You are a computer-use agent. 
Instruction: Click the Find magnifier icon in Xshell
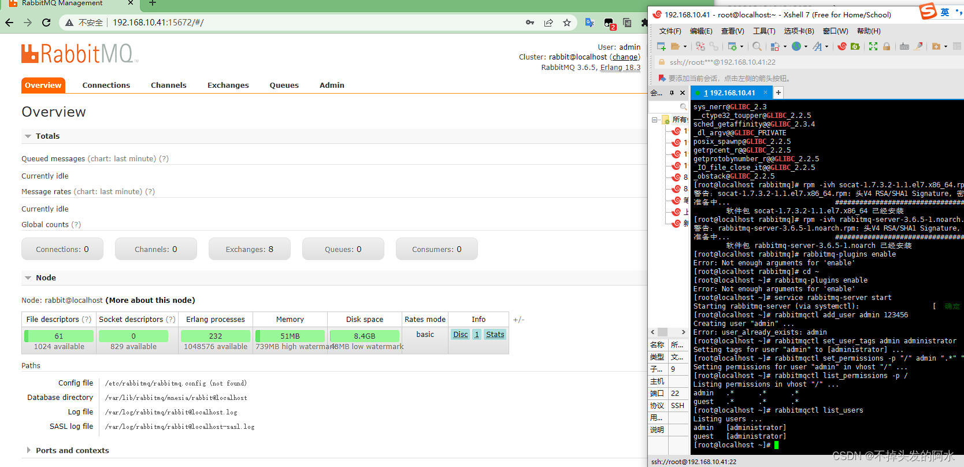[x=757, y=46]
